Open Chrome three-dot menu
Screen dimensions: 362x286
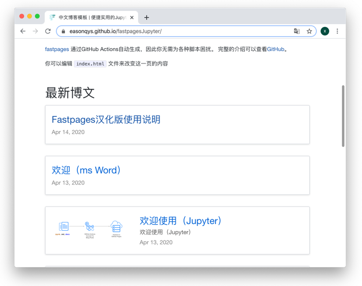point(337,31)
